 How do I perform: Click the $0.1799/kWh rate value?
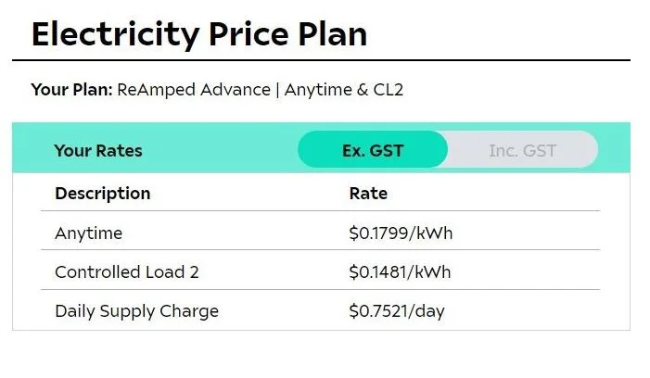point(401,233)
